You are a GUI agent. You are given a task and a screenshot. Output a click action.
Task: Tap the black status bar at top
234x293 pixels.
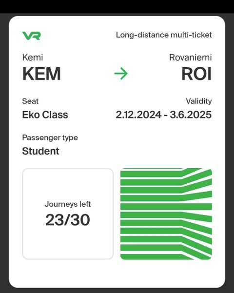click(117, 6)
